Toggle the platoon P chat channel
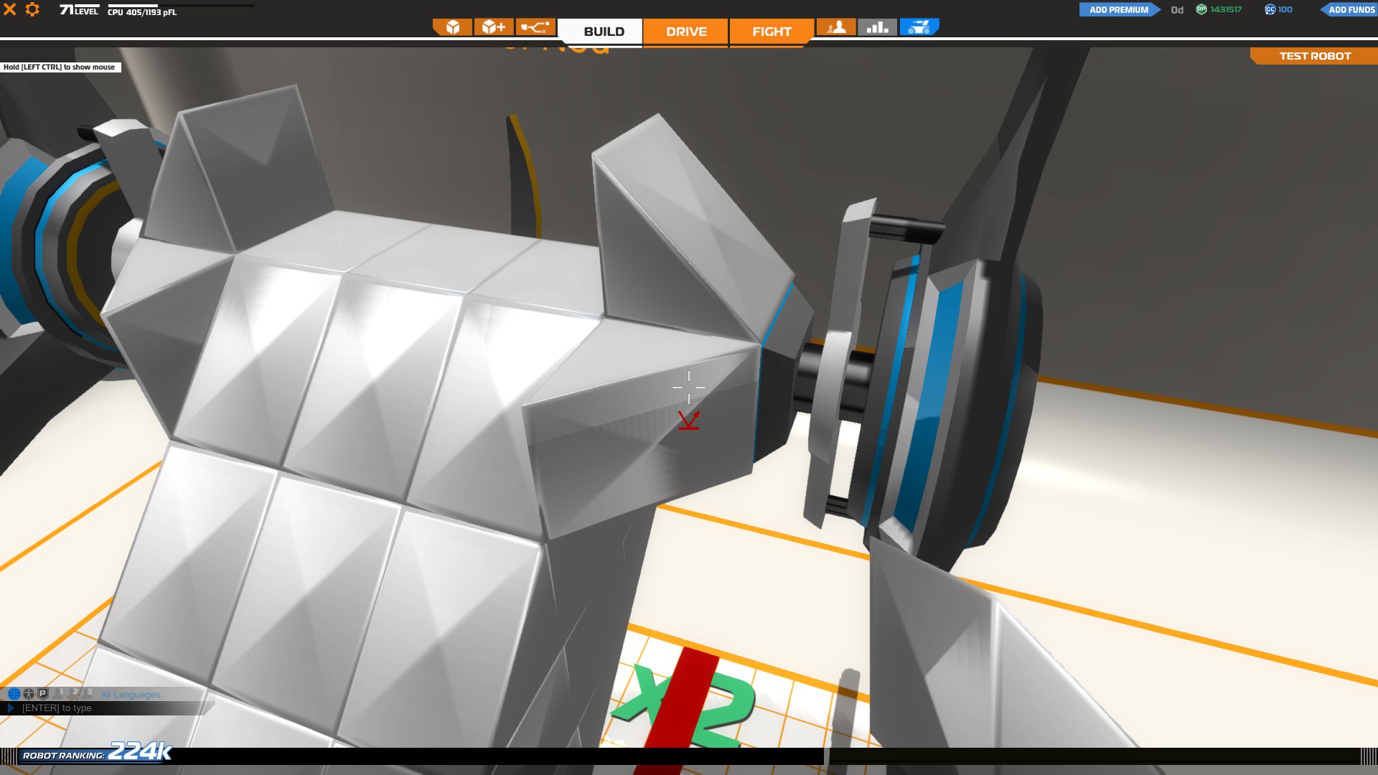The height and width of the screenshot is (775, 1378). click(42, 694)
